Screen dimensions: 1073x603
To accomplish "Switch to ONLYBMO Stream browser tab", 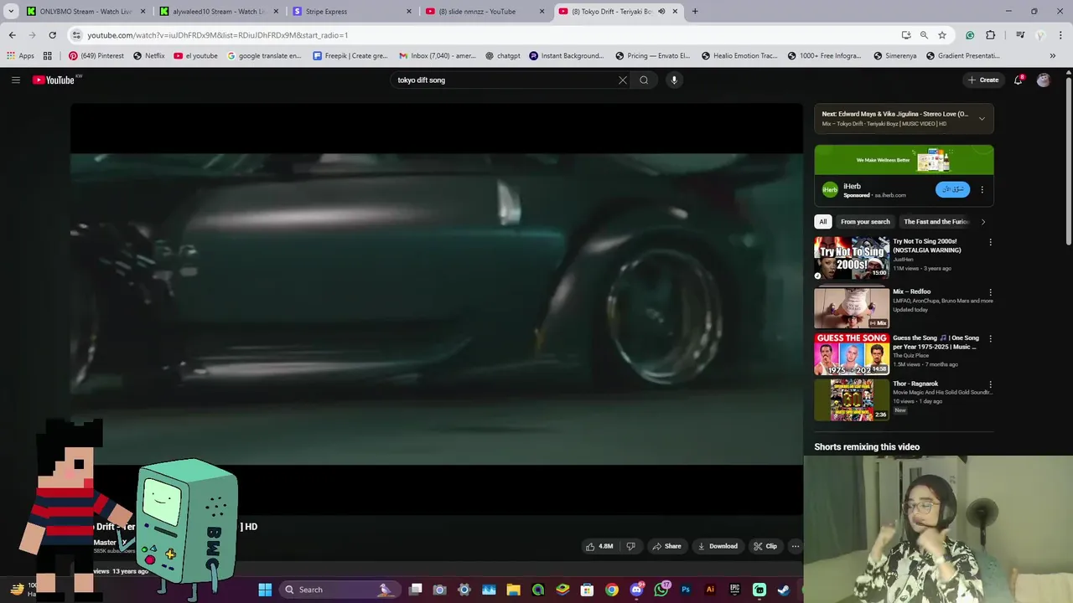I will click(x=86, y=12).
